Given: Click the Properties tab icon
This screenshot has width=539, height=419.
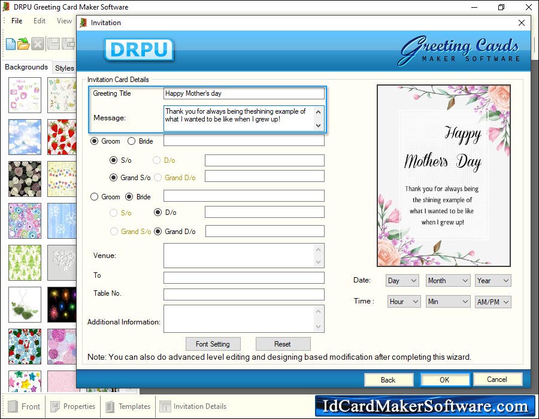Looking at the screenshot, I should coord(55,406).
